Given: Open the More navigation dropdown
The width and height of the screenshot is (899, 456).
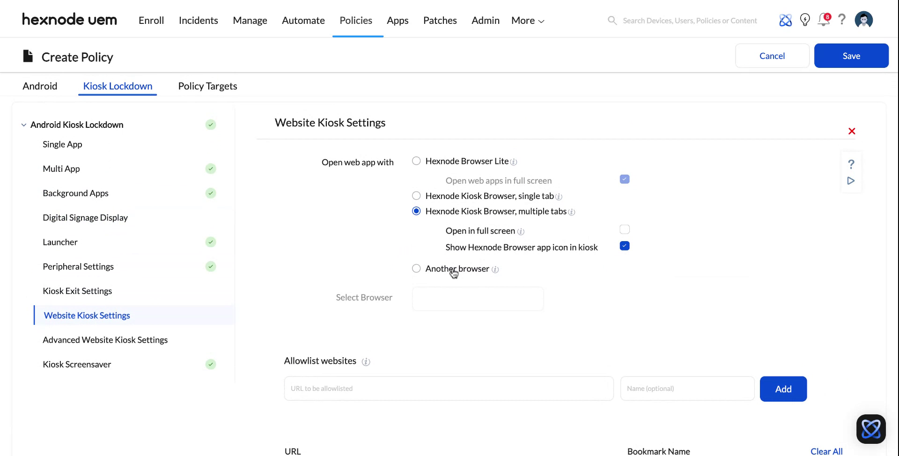Looking at the screenshot, I should coord(527,20).
